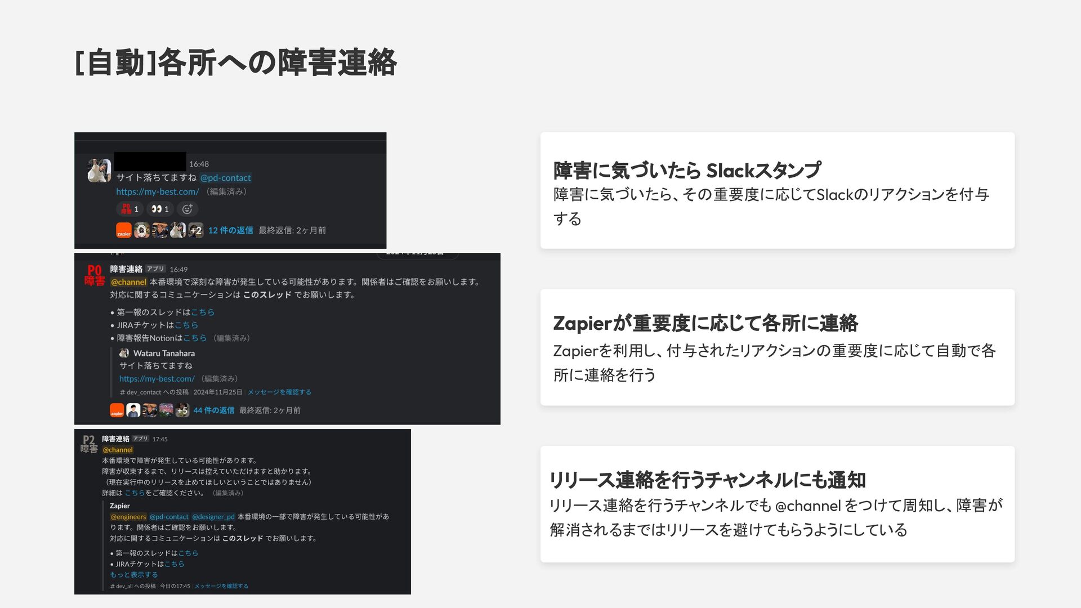Click the heading リリース連絡を行うチャンネルにも通知
Screen dimensions: 1081x608
(708, 480)
